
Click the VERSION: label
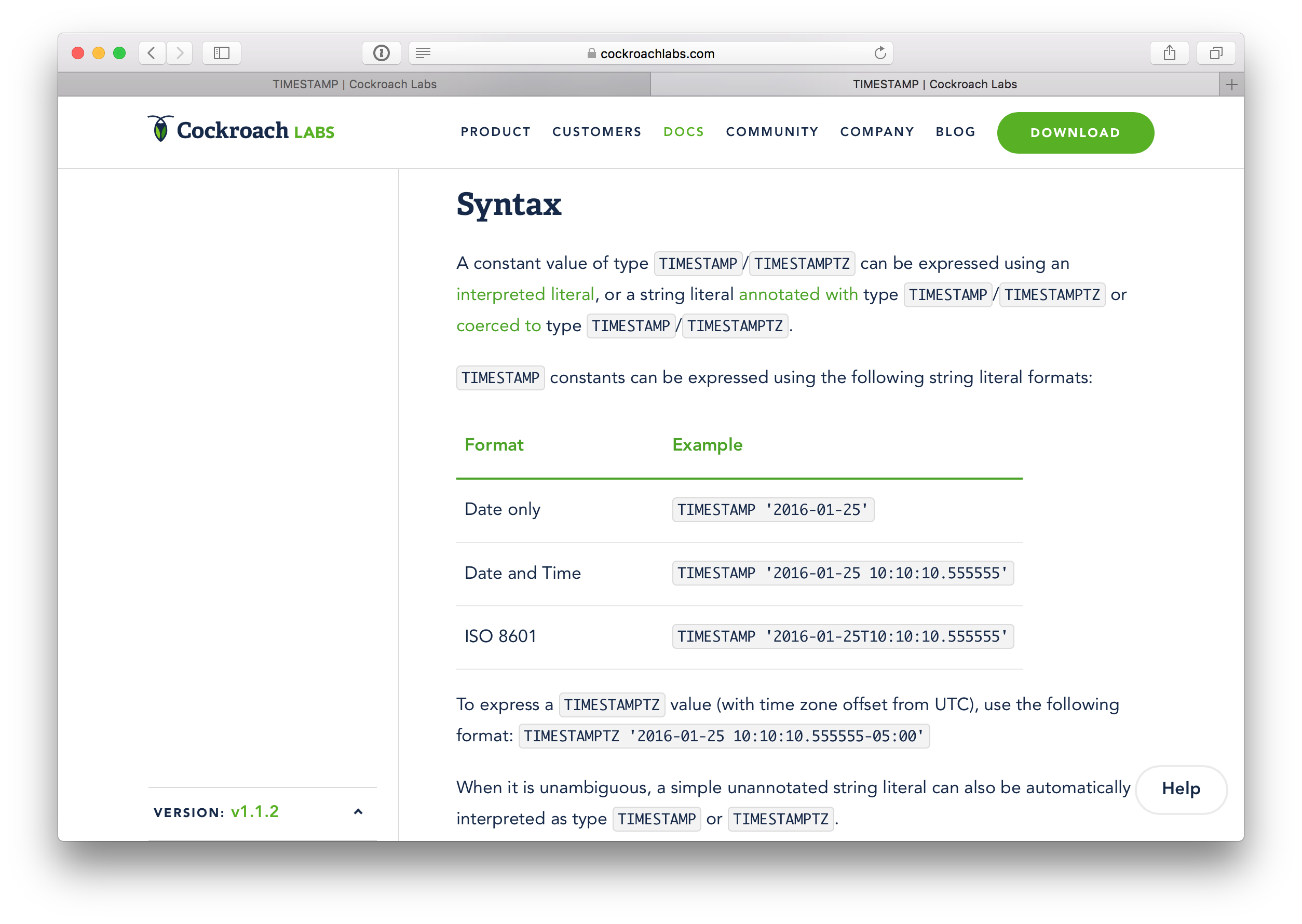pyautogui.click(x=189, y=812)
